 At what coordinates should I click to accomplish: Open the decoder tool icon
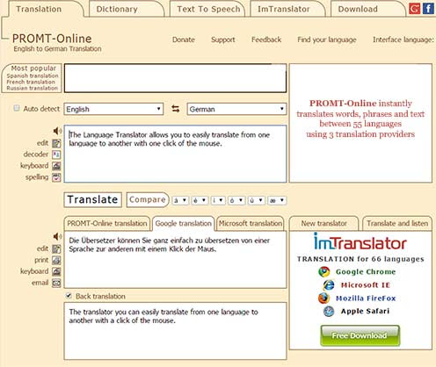coord(56,155)
